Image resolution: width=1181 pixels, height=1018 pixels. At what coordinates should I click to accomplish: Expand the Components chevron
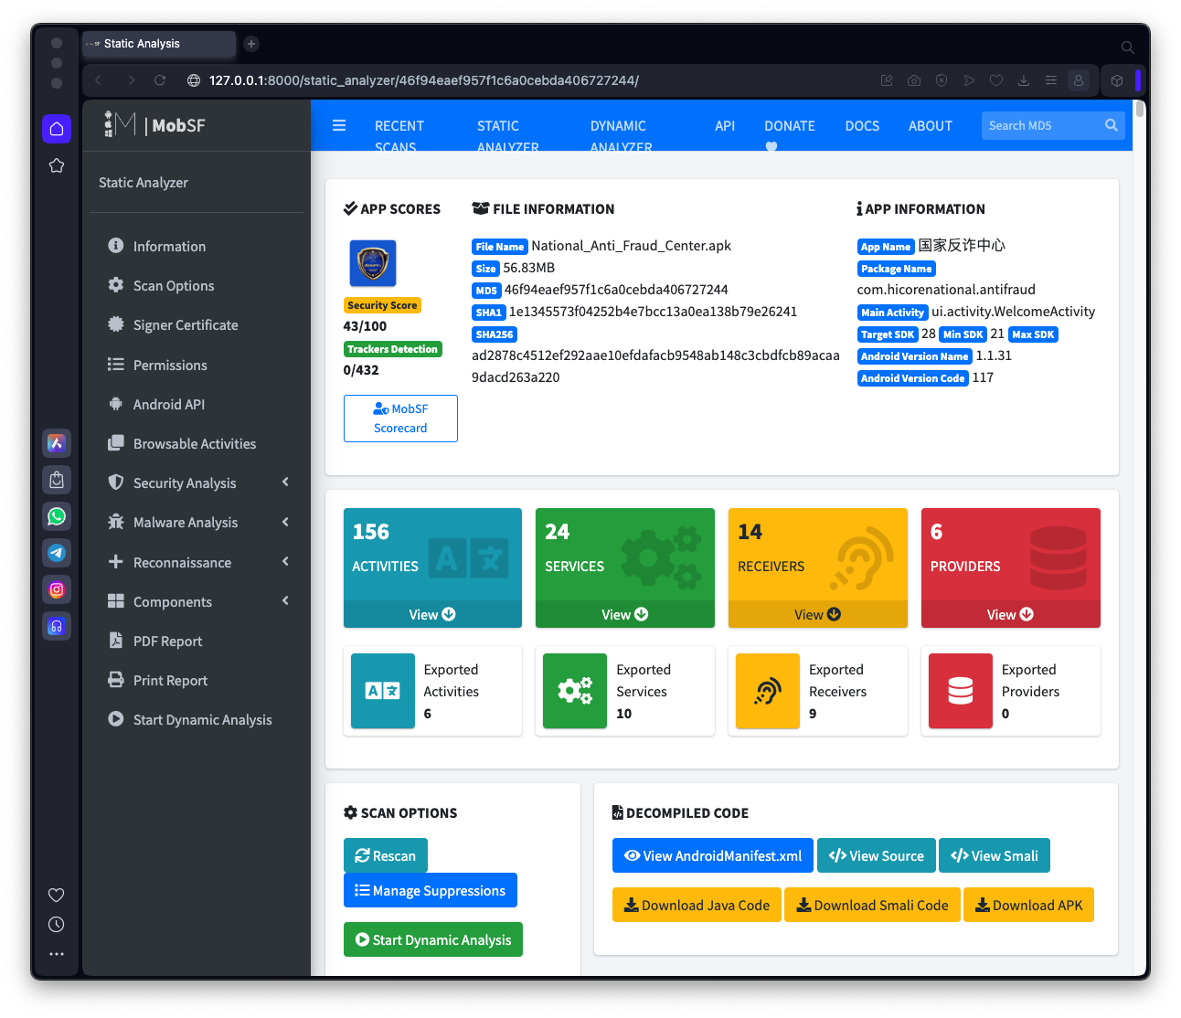click(285, 600)
